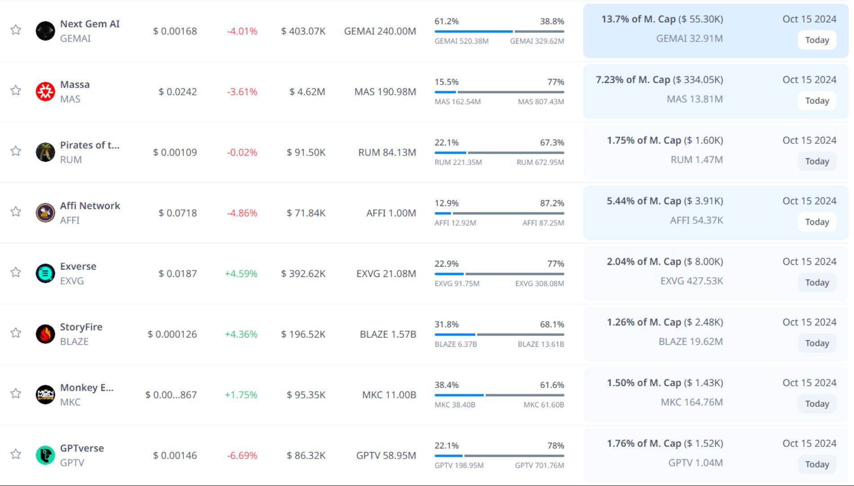The image size is (854, 486).
Task: Open the Pirates RUM palm tree icon
Action: click(45, 152)
